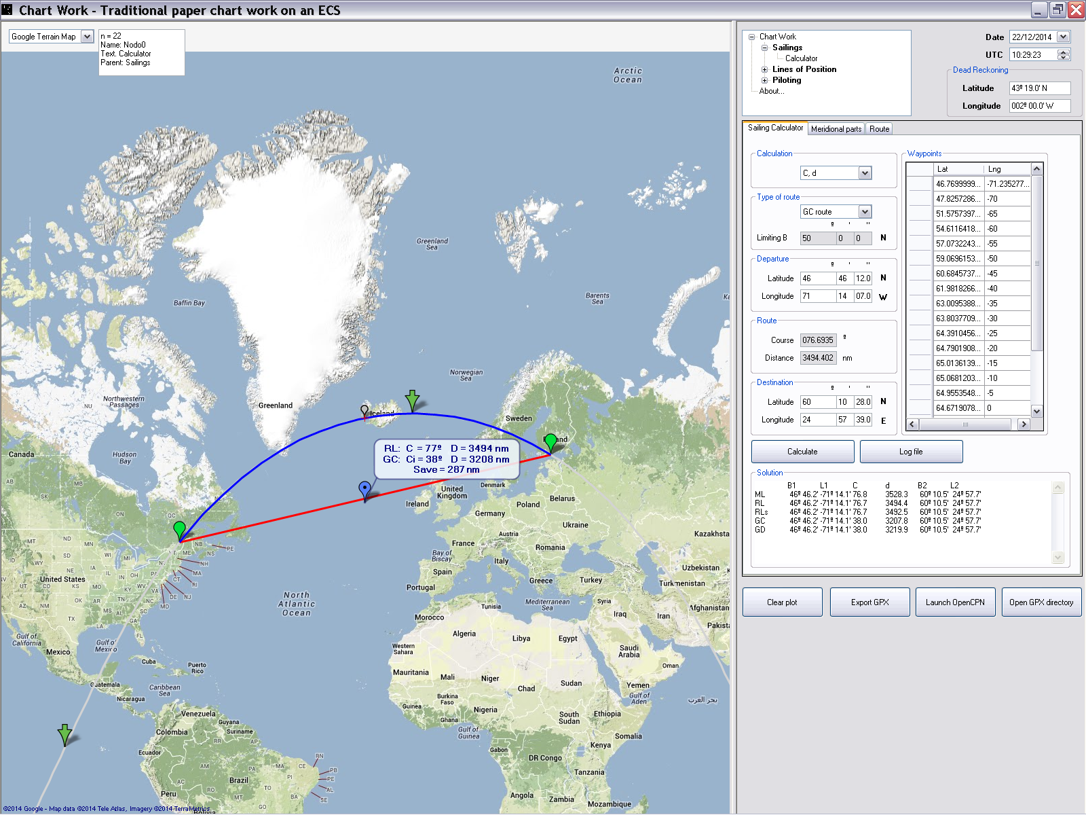This screenshot has height=815, width=1086.
Task: Click the green departure pin near Quebec
Action: (179, 530)
